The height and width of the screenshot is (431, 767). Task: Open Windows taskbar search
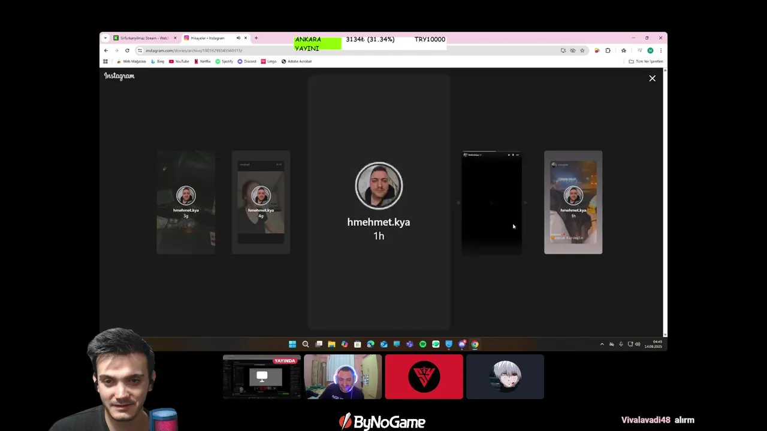click(x=306, y=344)
